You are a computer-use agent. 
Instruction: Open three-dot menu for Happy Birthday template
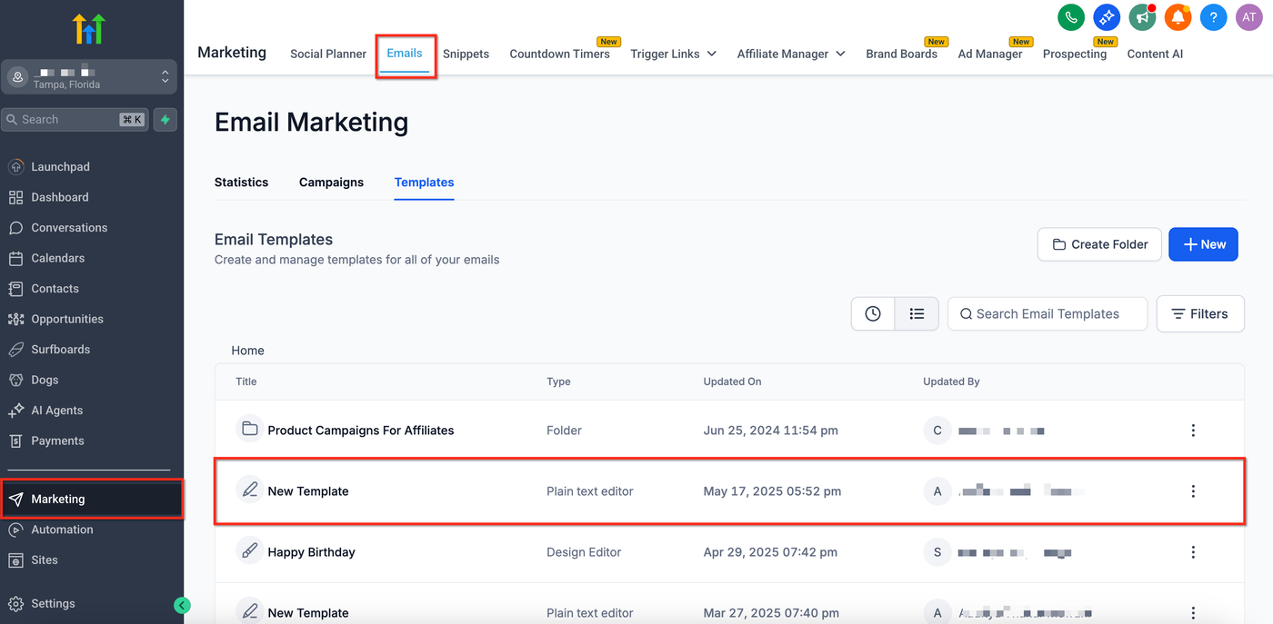click(1193, 552)
